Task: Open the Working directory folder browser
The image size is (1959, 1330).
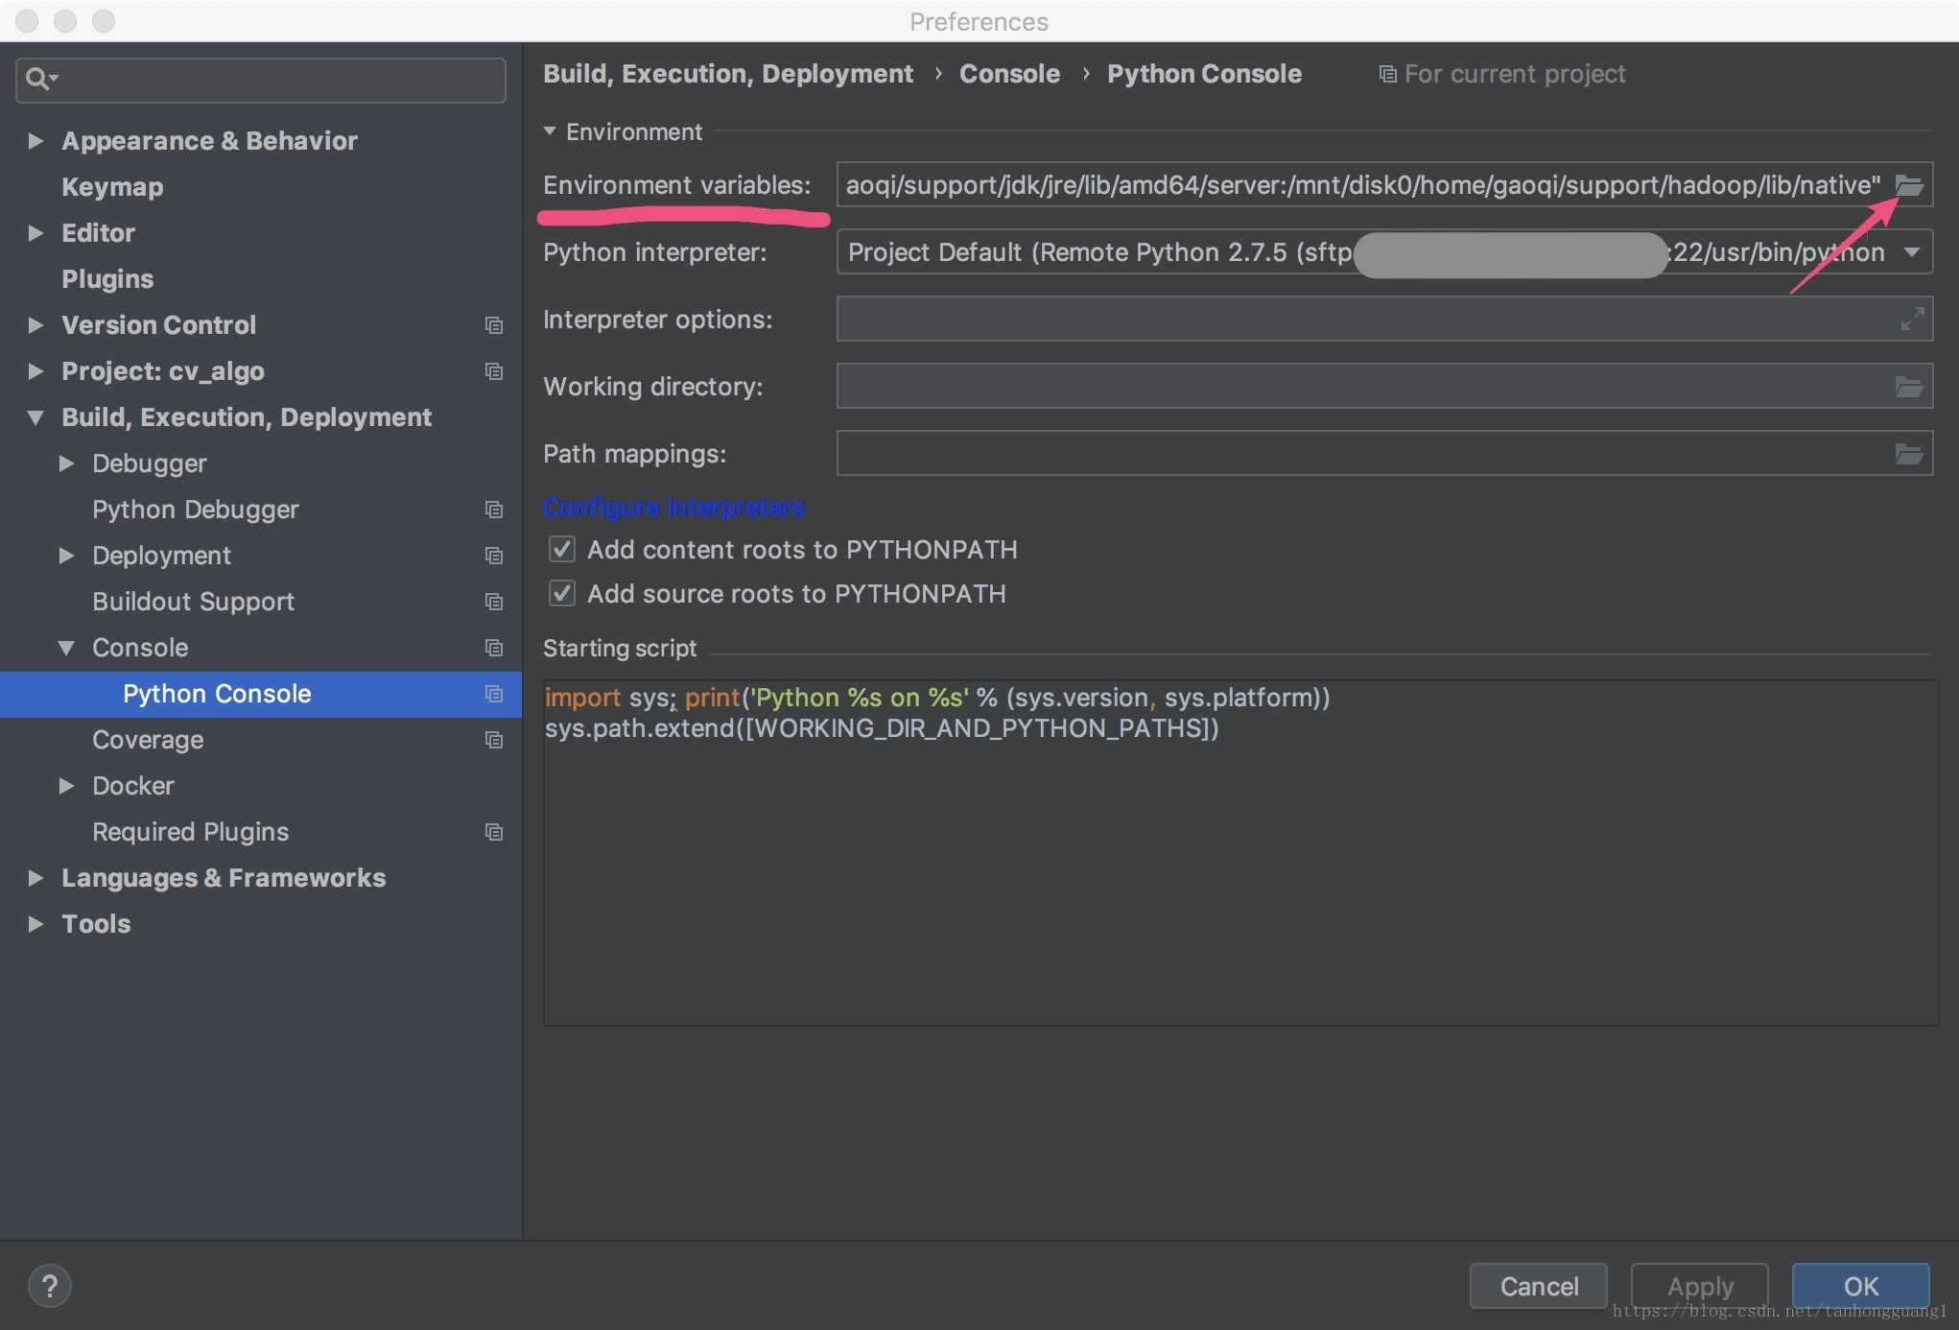Action: [x=1908, y=387]
